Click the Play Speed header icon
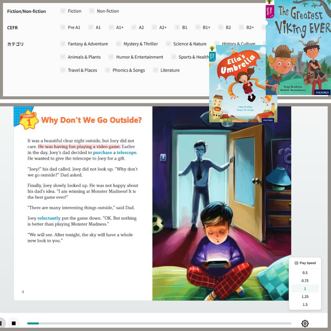 296,263
